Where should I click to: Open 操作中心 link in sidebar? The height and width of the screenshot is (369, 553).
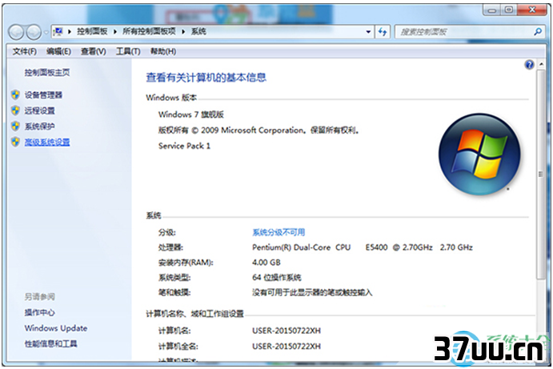pyautogui.click(x=39, y=312)
